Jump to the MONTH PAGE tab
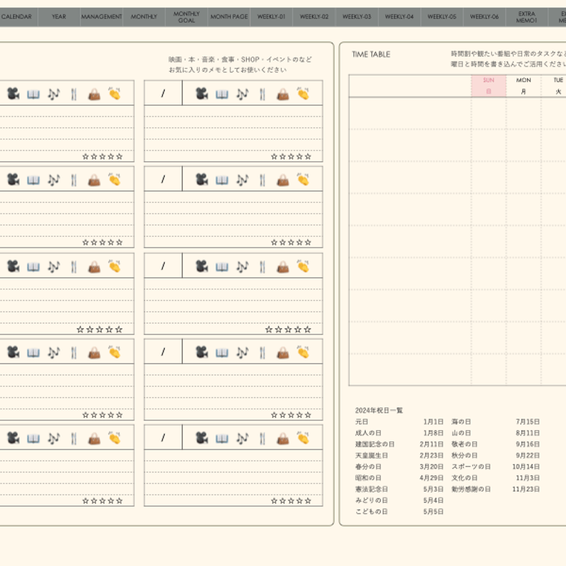The height and width of the screenshot is (566, 566). [x=229, y=17]
